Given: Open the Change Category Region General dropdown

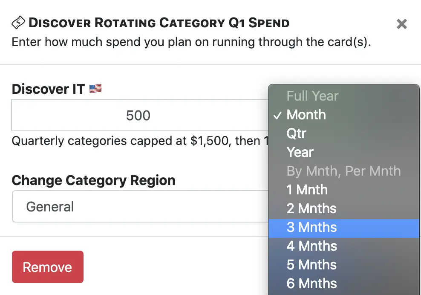Looking at the screenshot, I should point(140,206).
